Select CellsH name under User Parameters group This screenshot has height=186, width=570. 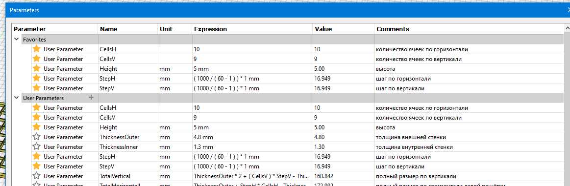pyautogui.click(x=128, y=108)
